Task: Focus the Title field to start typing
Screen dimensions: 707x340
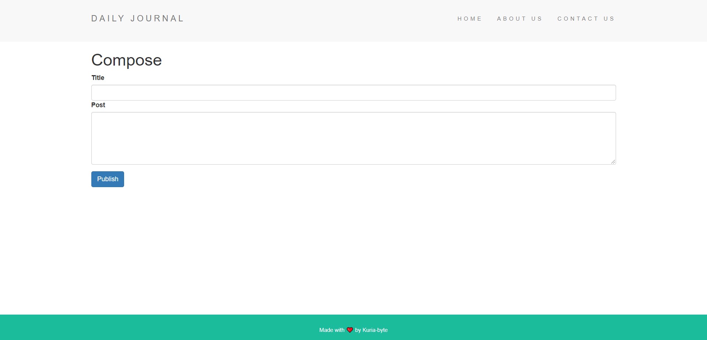Action: point(353,92)
